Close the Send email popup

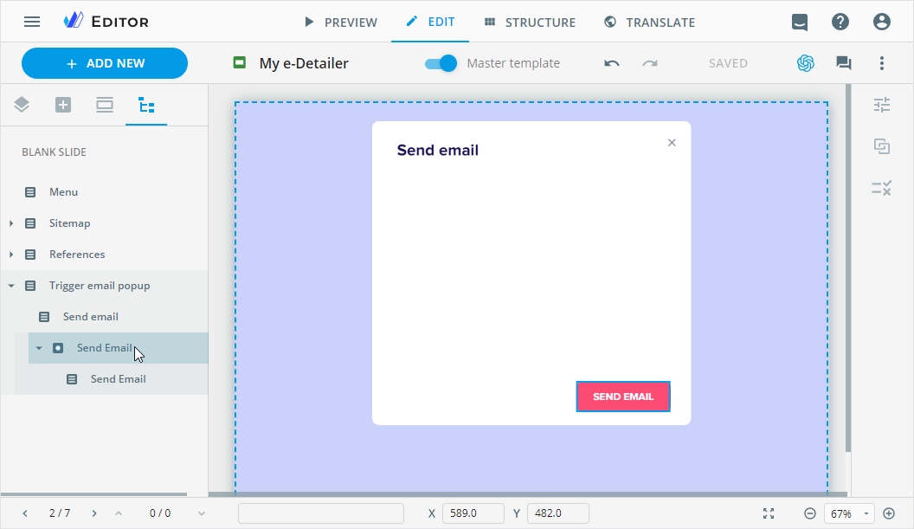coord(672,143)
